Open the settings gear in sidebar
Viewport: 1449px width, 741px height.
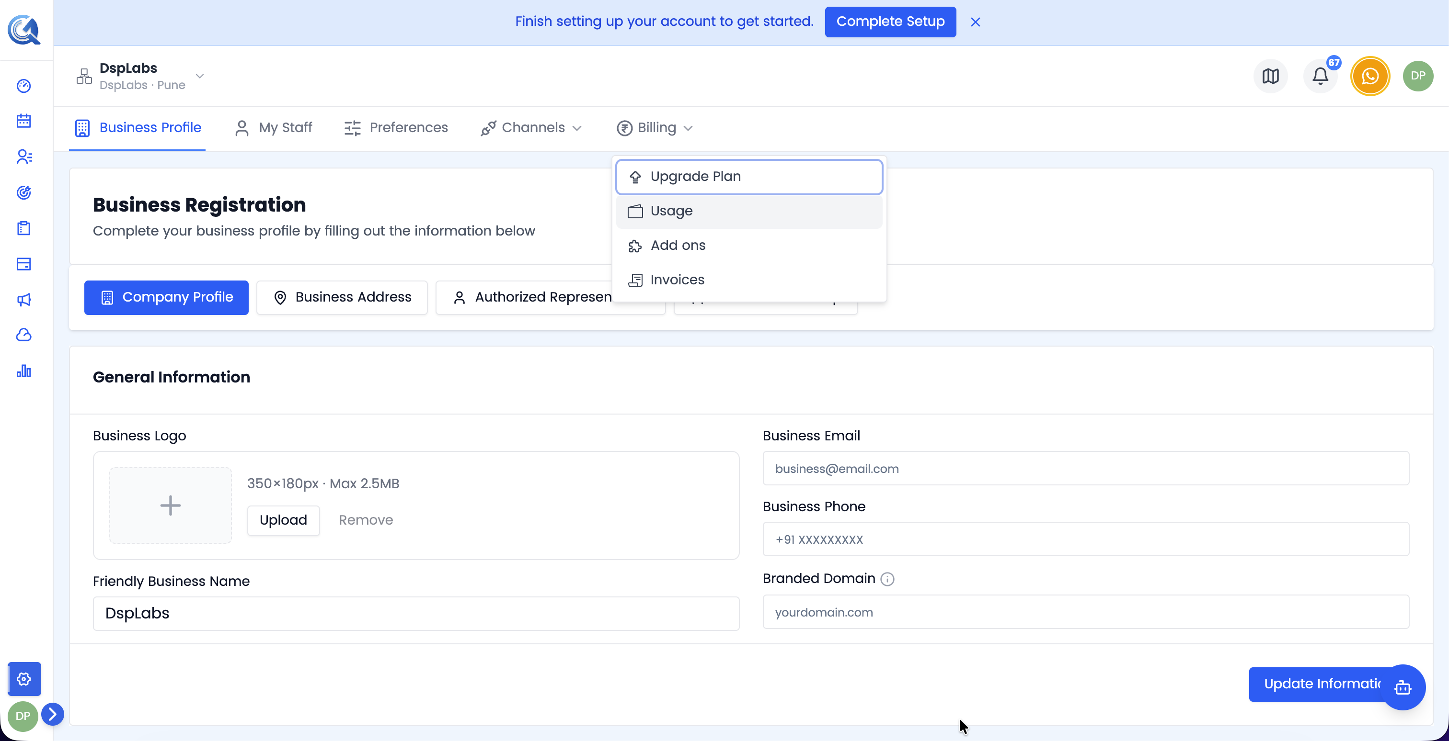point(24,679)
